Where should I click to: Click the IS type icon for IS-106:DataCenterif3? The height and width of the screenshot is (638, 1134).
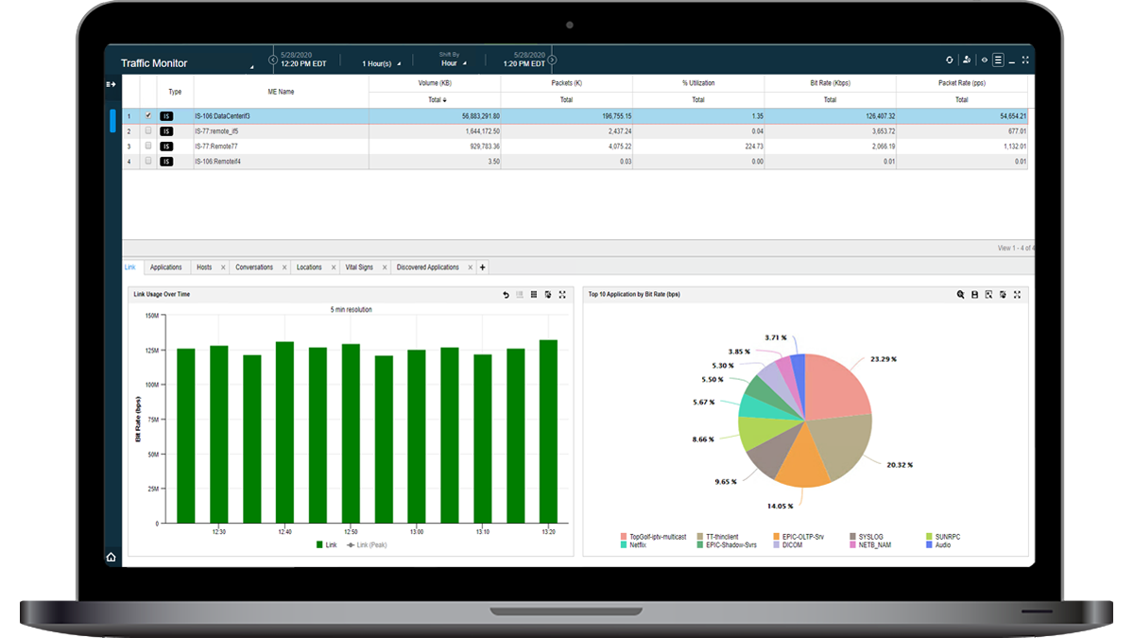[x=166, y=116]
